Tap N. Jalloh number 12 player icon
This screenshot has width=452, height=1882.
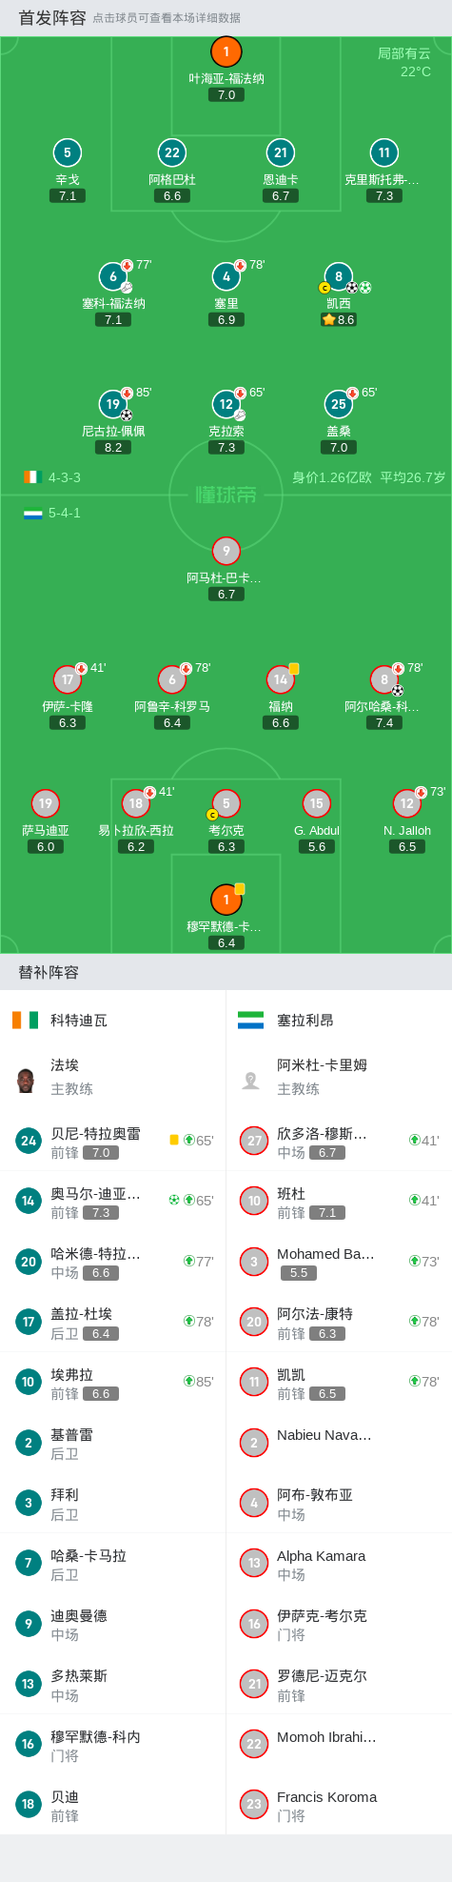(407, 803)
